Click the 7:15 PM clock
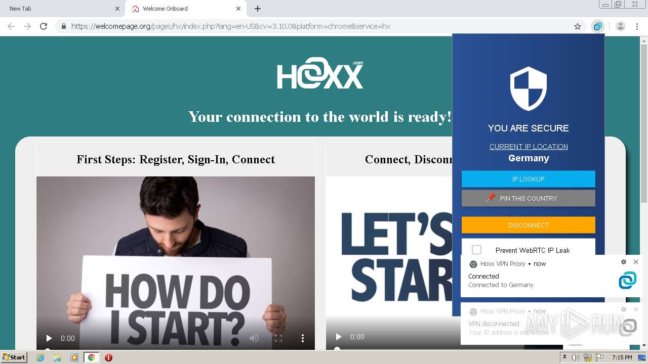 click(622, 357)
